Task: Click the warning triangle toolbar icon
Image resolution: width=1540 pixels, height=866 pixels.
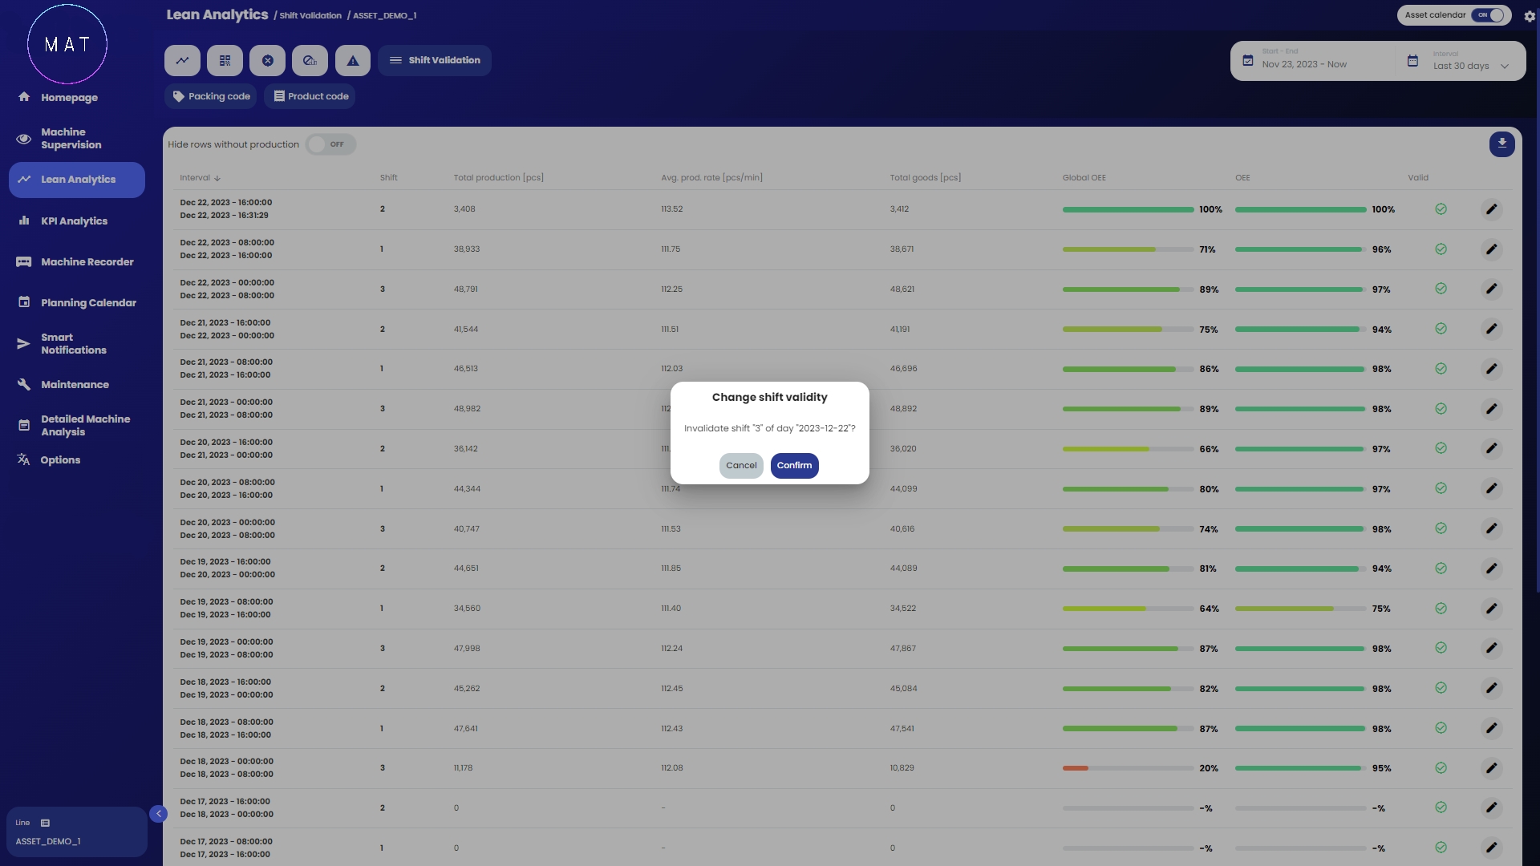Action: (352, 60)
